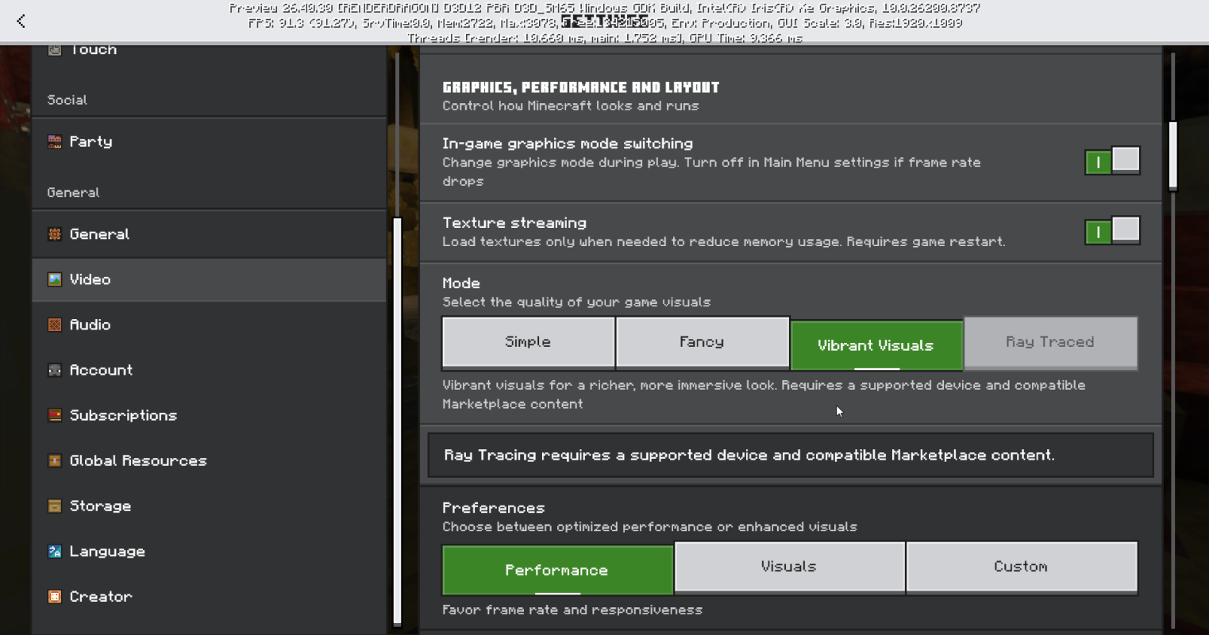The width and height of the screenshot is (1209, 635).
Task: Open the Creator settings section
Action: click(x=210, y=596)
